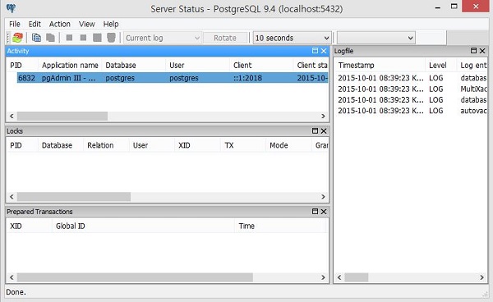The width and height of the screenshot is (493, 302).
Task: Click the Logfile panel's right scroll arrow
Action: pos(481,277)
